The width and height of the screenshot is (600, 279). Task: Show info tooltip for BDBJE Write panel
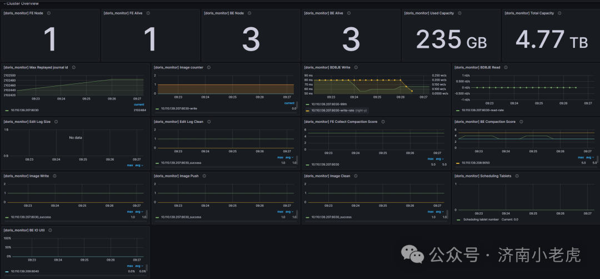click(356, 67)
